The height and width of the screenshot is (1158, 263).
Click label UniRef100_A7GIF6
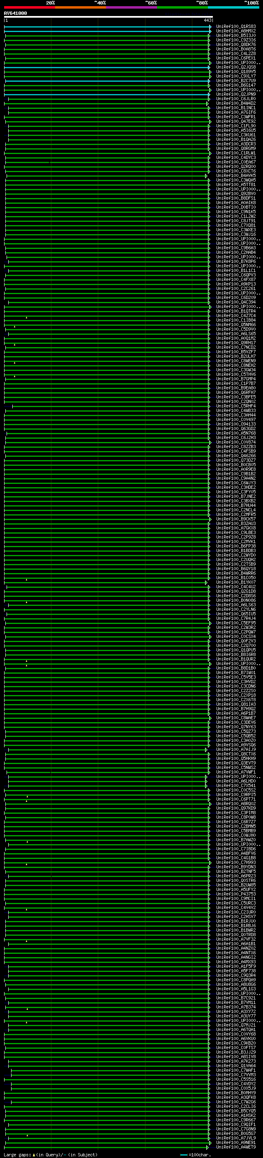236,113
